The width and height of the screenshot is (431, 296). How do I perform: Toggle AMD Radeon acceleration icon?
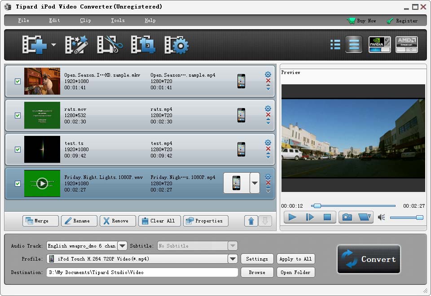coord(407,44)
